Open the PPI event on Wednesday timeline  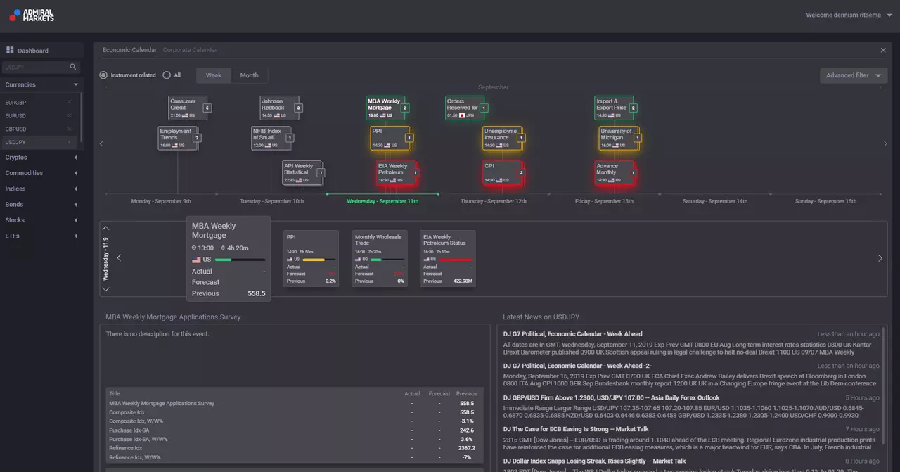[x=389, y=137]
